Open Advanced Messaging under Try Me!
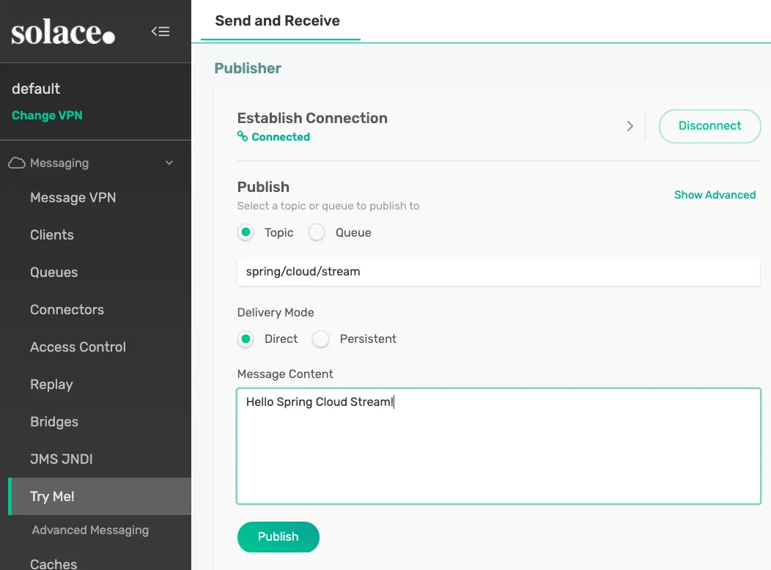This screenshot has height=570, width=771. coord(90,530)
